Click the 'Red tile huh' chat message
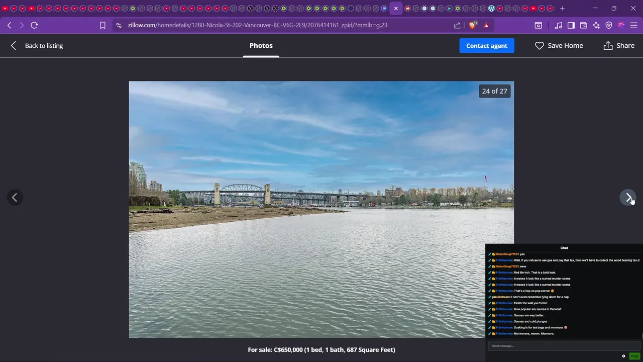The height and width of the screenshot is (362, 643). (x=535, y=273)
